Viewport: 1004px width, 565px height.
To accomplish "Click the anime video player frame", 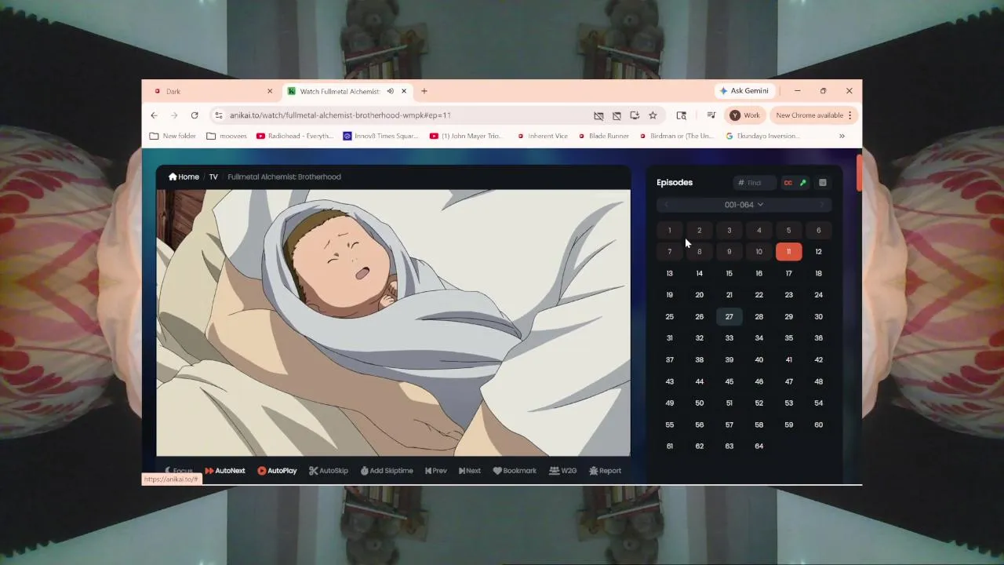I will pyautogui.click(x=393, y=323).
